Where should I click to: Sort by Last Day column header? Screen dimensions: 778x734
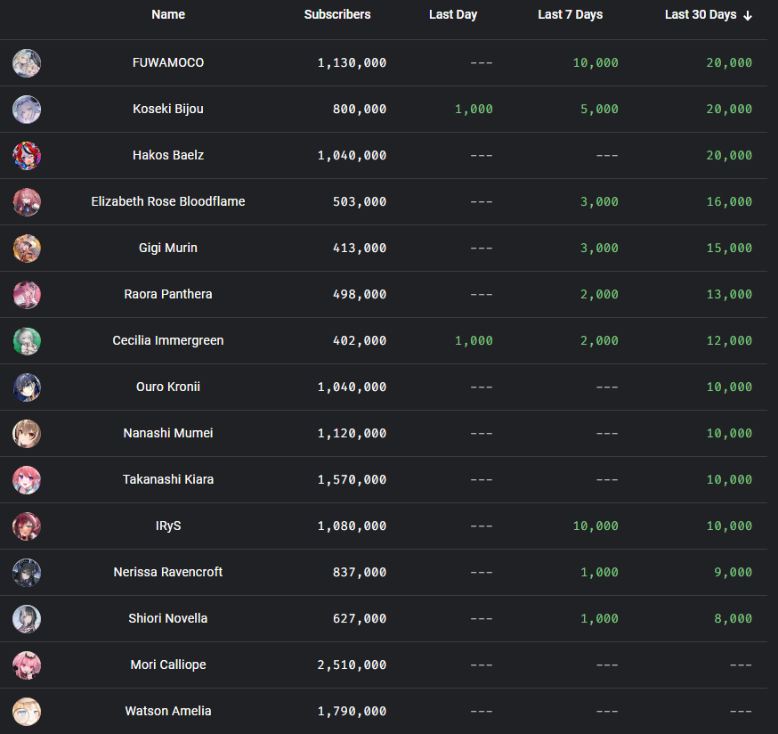(453, 15)
